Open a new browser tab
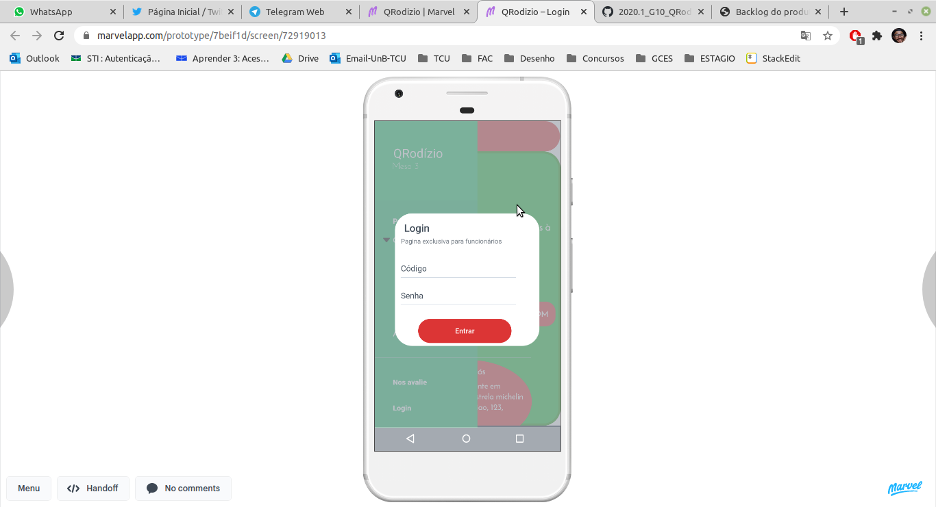The height and width of the screenshot is (507, 936). 844,12
